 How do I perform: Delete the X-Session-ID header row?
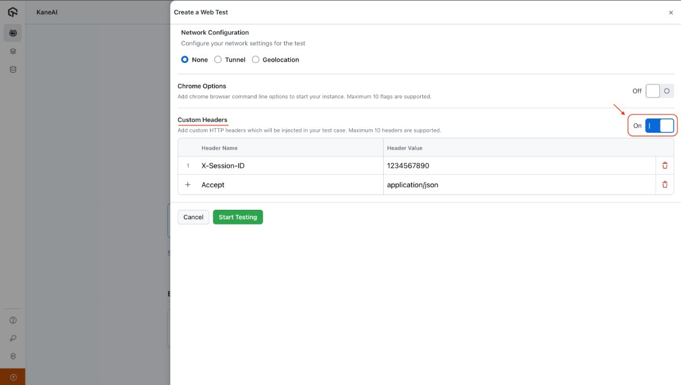(x=665, y=165)
